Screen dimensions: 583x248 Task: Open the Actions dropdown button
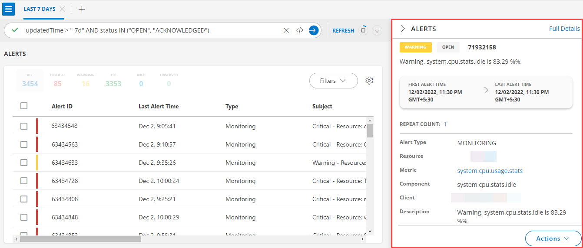pos(553,238)
